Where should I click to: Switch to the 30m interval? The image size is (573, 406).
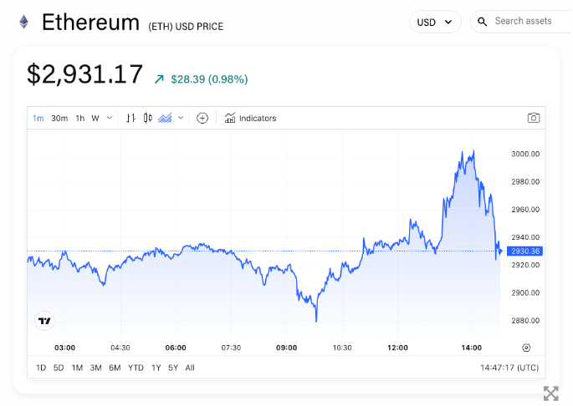(x=59, y=118)
